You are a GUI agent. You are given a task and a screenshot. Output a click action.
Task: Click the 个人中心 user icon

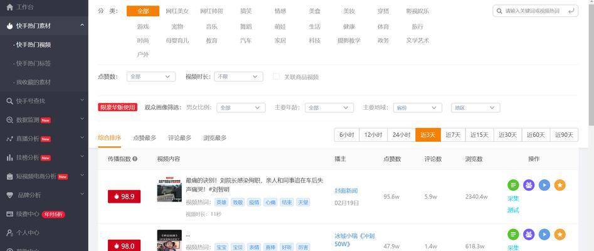(10, 232)
